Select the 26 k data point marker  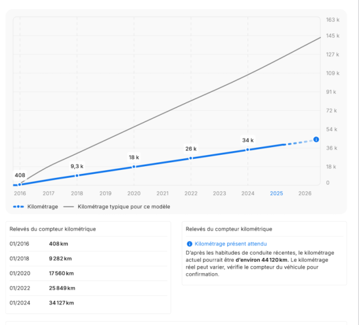pos(191,158)
